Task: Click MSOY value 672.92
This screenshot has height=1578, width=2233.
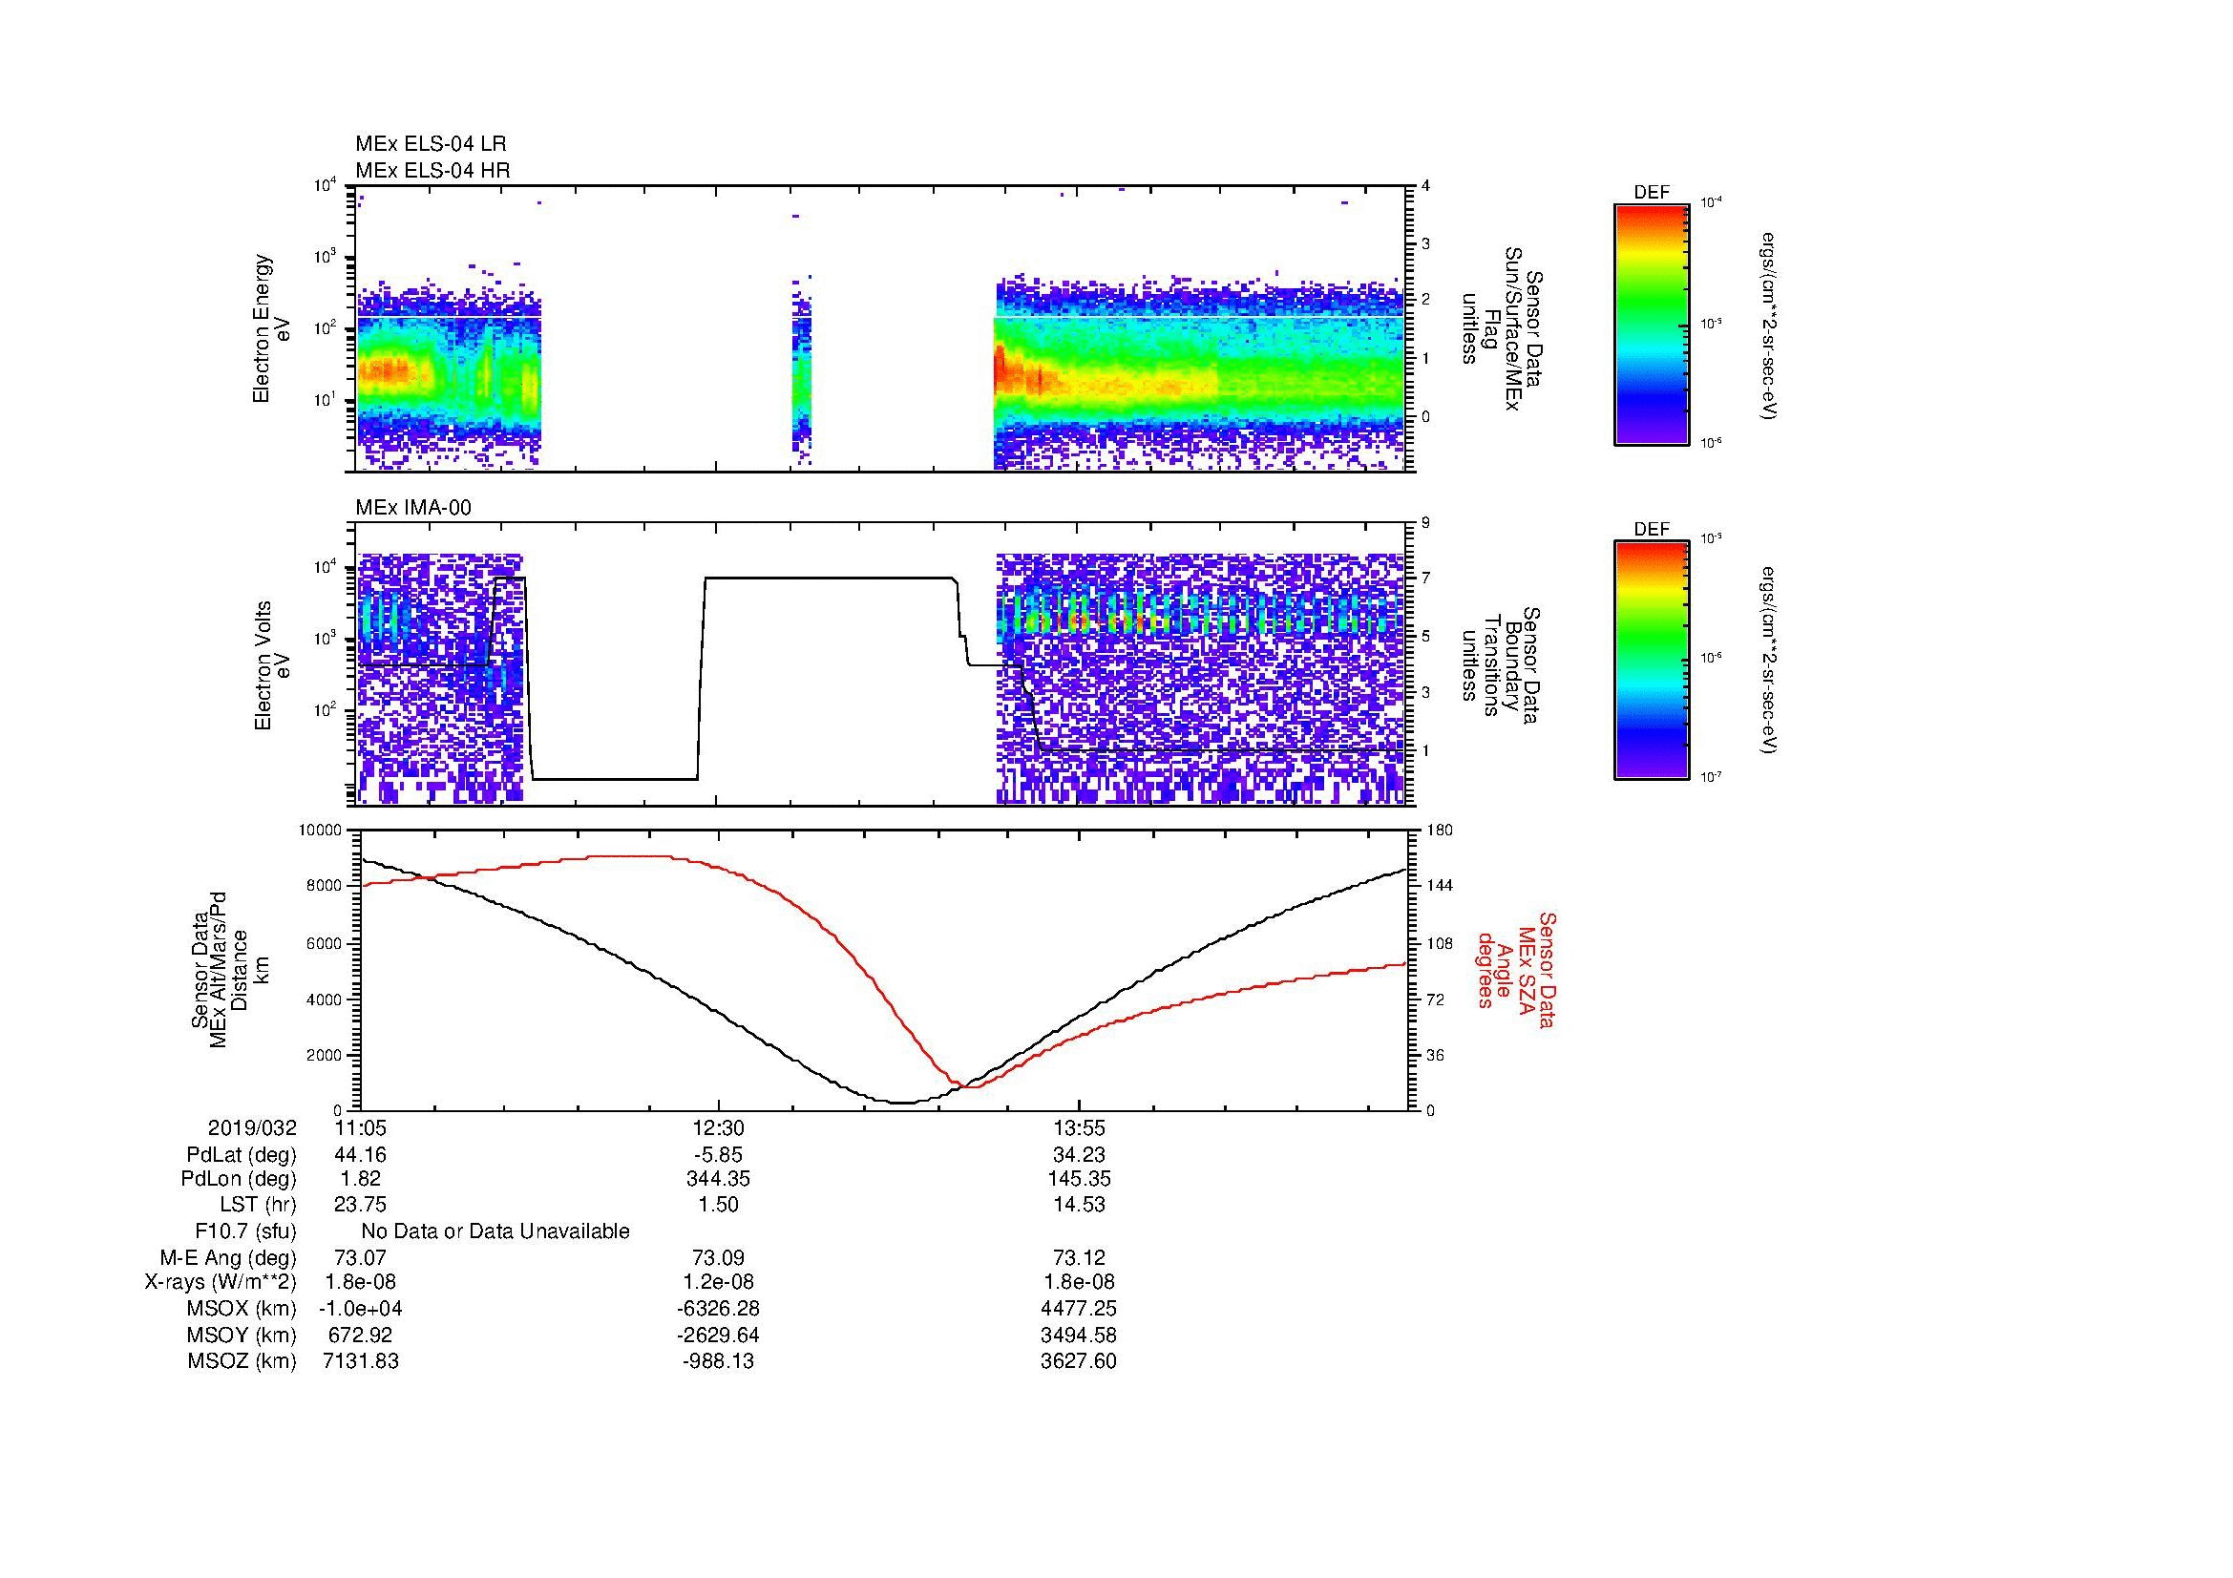Action: (x=361, y=1335)
